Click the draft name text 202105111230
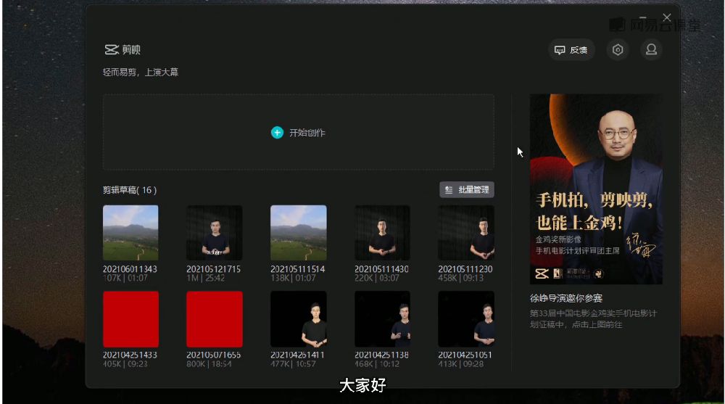Viewport: 725px width, 404px height. 465,269
